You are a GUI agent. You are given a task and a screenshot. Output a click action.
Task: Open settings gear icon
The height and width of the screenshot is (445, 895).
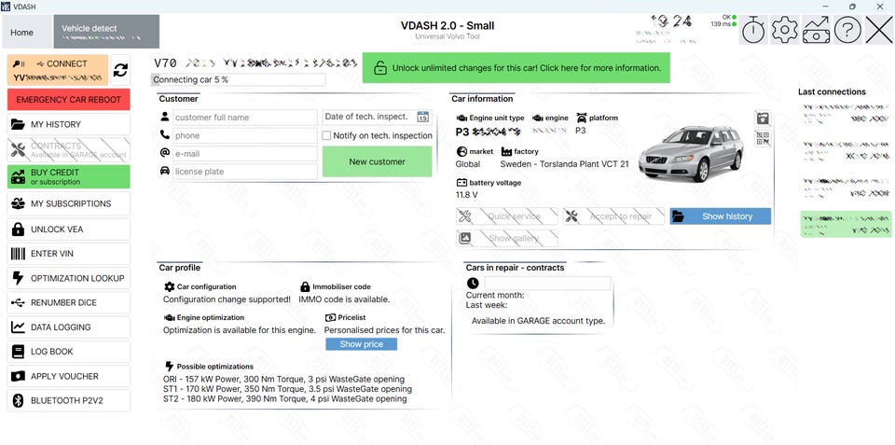(x=785, y=30)
